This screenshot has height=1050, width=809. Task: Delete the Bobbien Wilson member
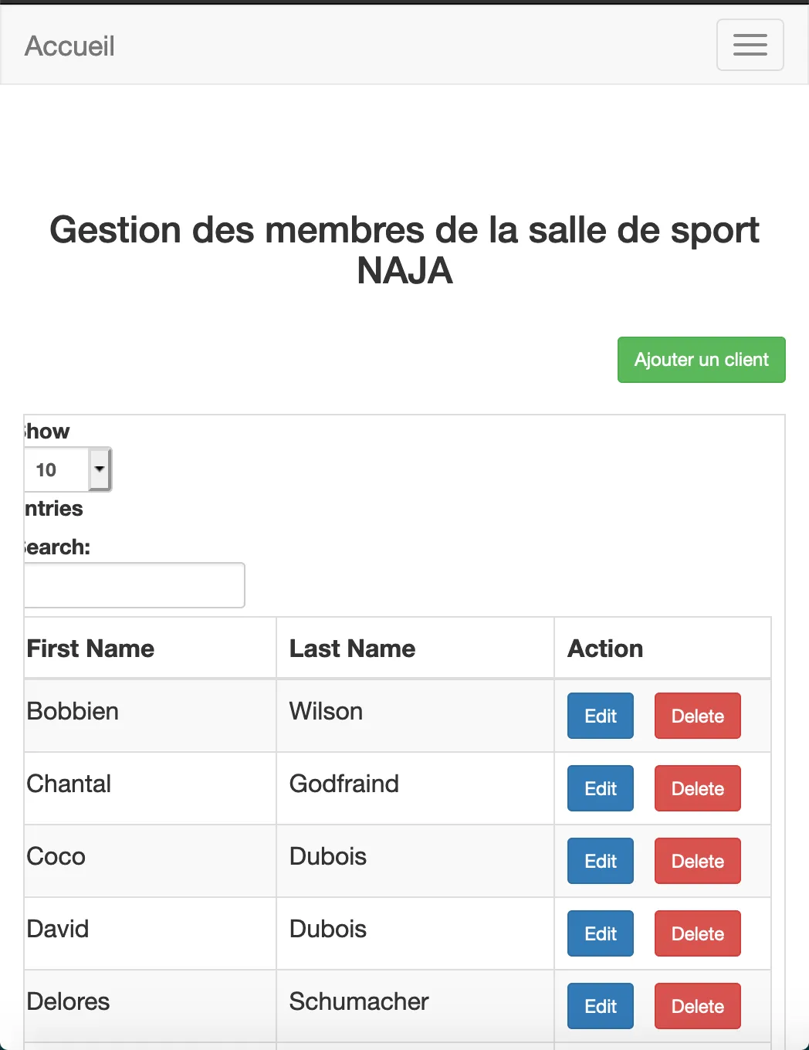tap(697, 716)
